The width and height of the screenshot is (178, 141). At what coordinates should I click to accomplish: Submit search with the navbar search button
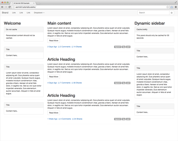click(172, 13)
